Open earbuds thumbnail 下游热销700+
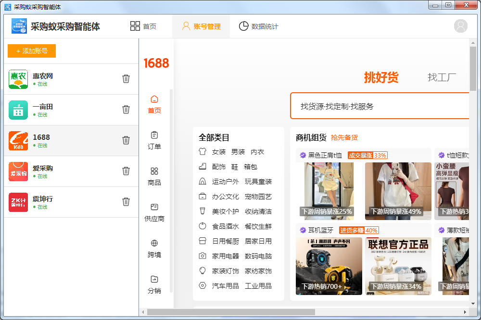481x320 pixels. tap(329, 266)
